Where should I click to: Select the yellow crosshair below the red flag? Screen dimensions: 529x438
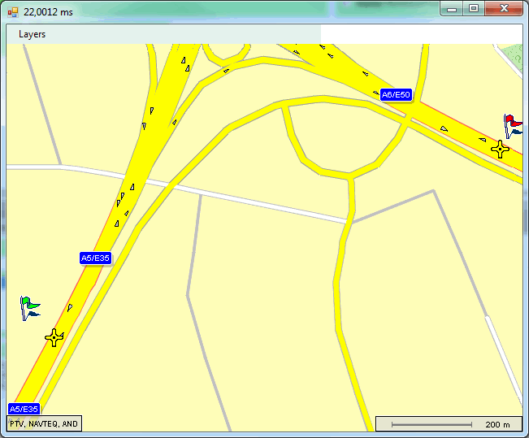[500, 149]
